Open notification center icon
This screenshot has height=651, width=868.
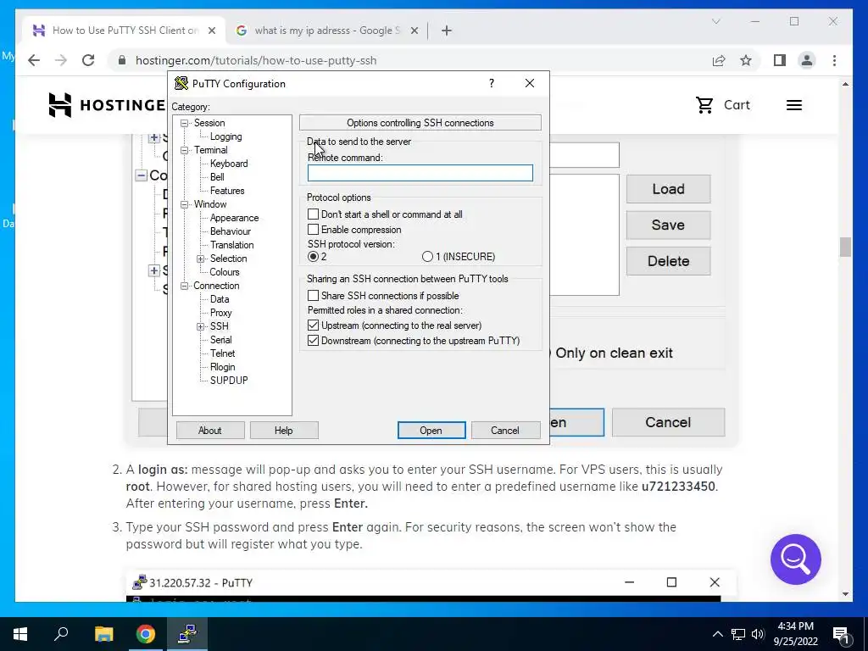tap(840, 634)
